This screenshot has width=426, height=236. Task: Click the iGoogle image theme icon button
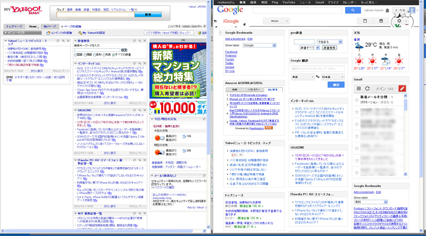tap(381, 21)
